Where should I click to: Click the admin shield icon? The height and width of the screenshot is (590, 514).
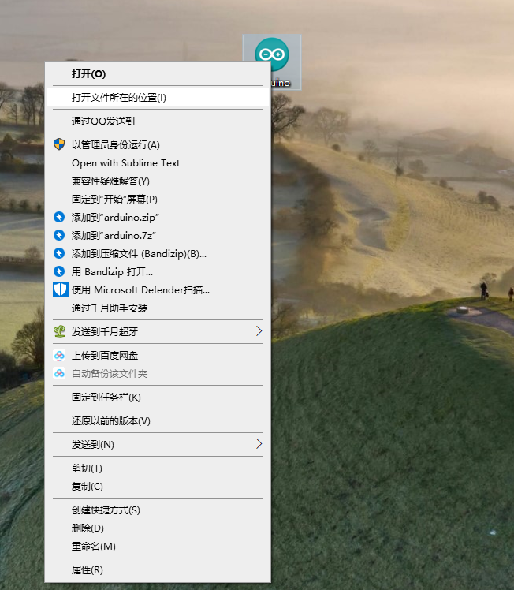59,144
